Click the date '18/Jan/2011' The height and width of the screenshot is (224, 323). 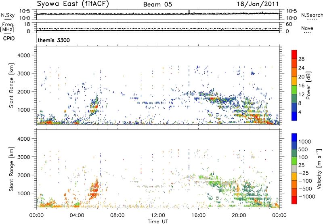pyautogui.click(x=258, y=4)
